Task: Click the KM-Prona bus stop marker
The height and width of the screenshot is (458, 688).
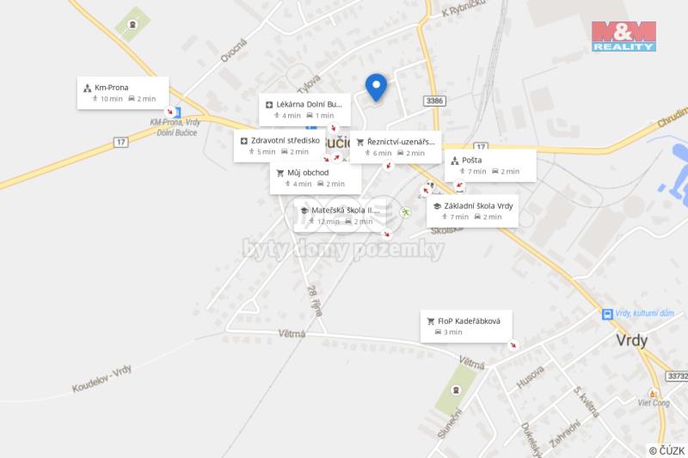Action: [177, 113]
